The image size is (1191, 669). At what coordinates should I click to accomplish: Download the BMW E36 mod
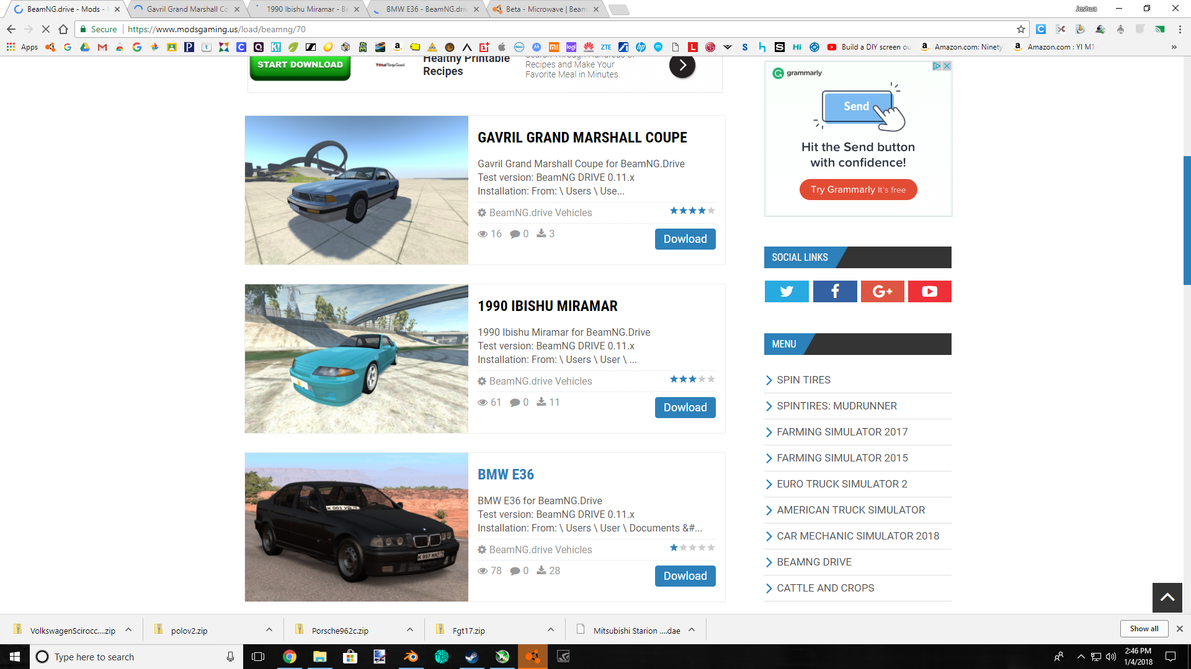(685, 576)
